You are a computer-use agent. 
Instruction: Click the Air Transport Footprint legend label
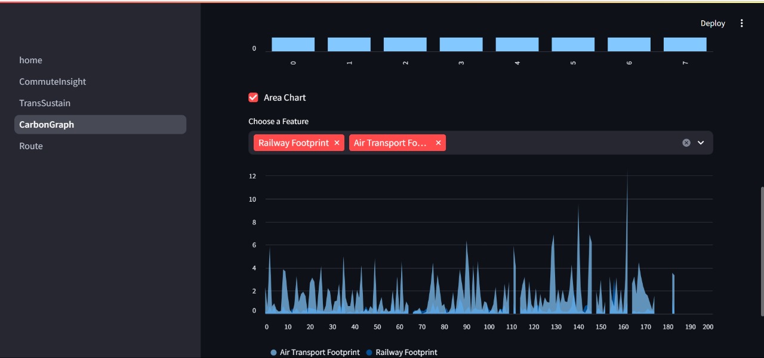tap(320, 353)
